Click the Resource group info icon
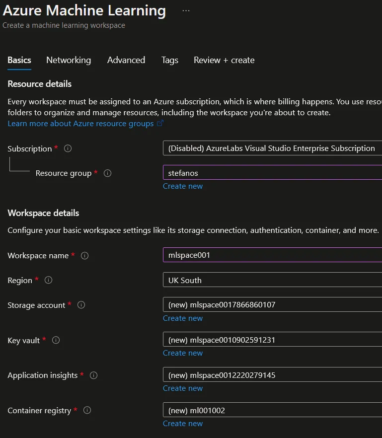 (108, 173)
